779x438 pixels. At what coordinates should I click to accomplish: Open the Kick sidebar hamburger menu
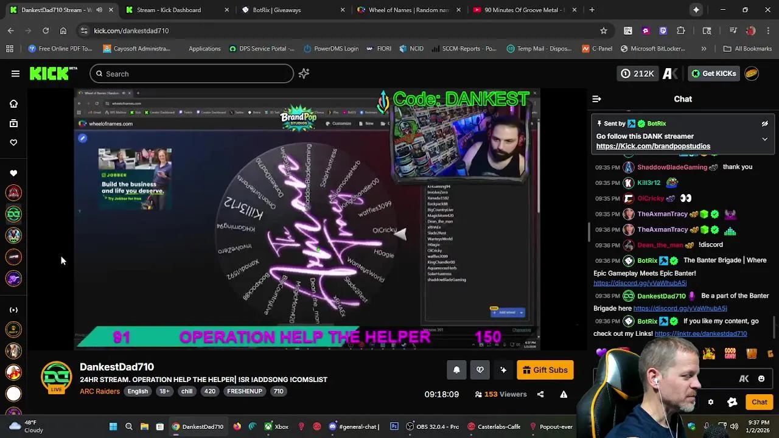point(15,74)
